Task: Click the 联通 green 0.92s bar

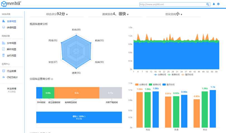Action: coord(176,112)
